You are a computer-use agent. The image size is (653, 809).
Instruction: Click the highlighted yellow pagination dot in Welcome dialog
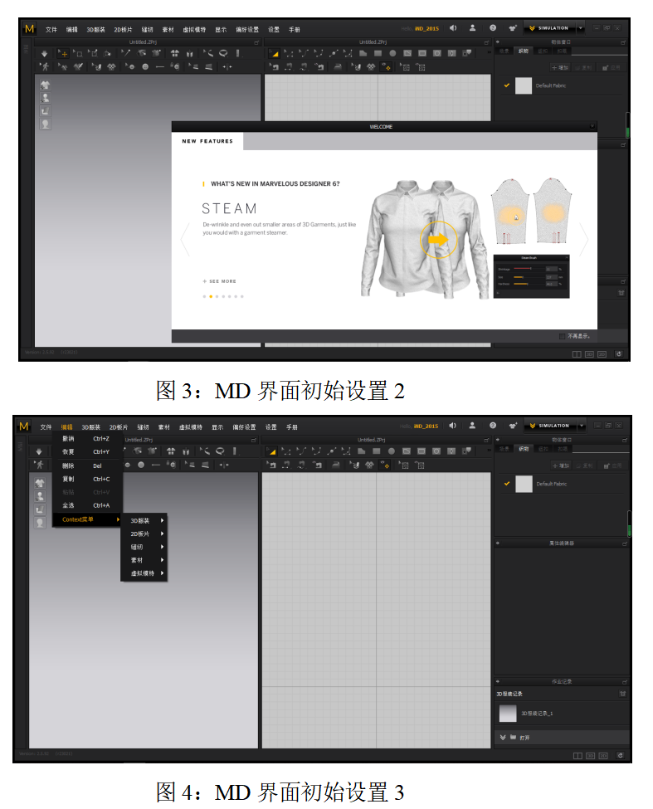click(x=211, y=297)
